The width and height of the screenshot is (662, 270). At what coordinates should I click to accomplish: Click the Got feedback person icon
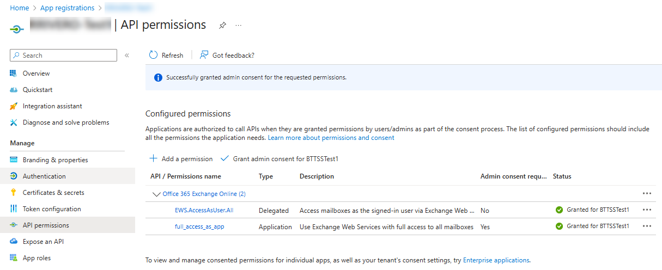click(x=204, y=55)
